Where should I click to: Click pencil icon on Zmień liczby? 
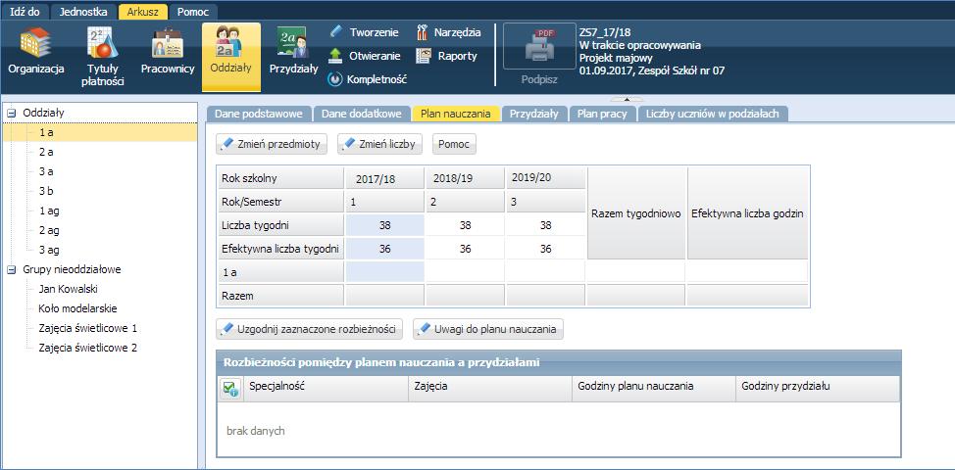tap(350, 144)
